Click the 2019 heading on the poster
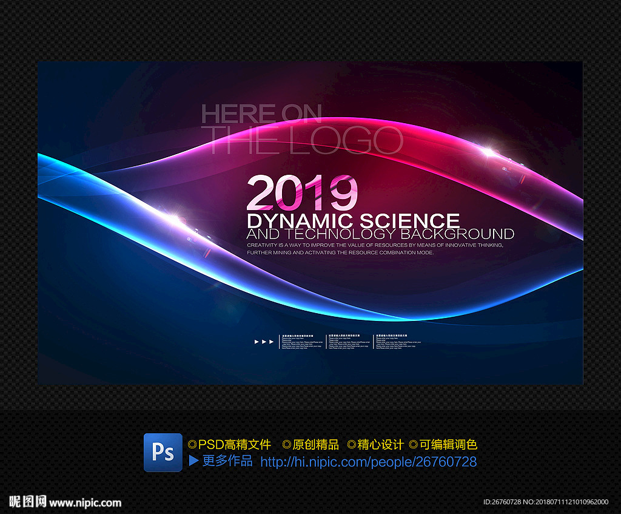The image size is (621, 514). click(x=302, y=193)
